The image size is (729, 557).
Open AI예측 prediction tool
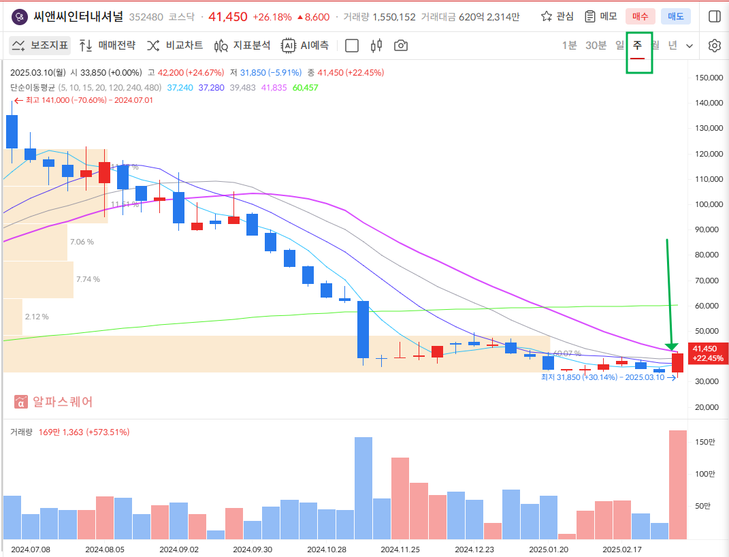tap(306, 46)
